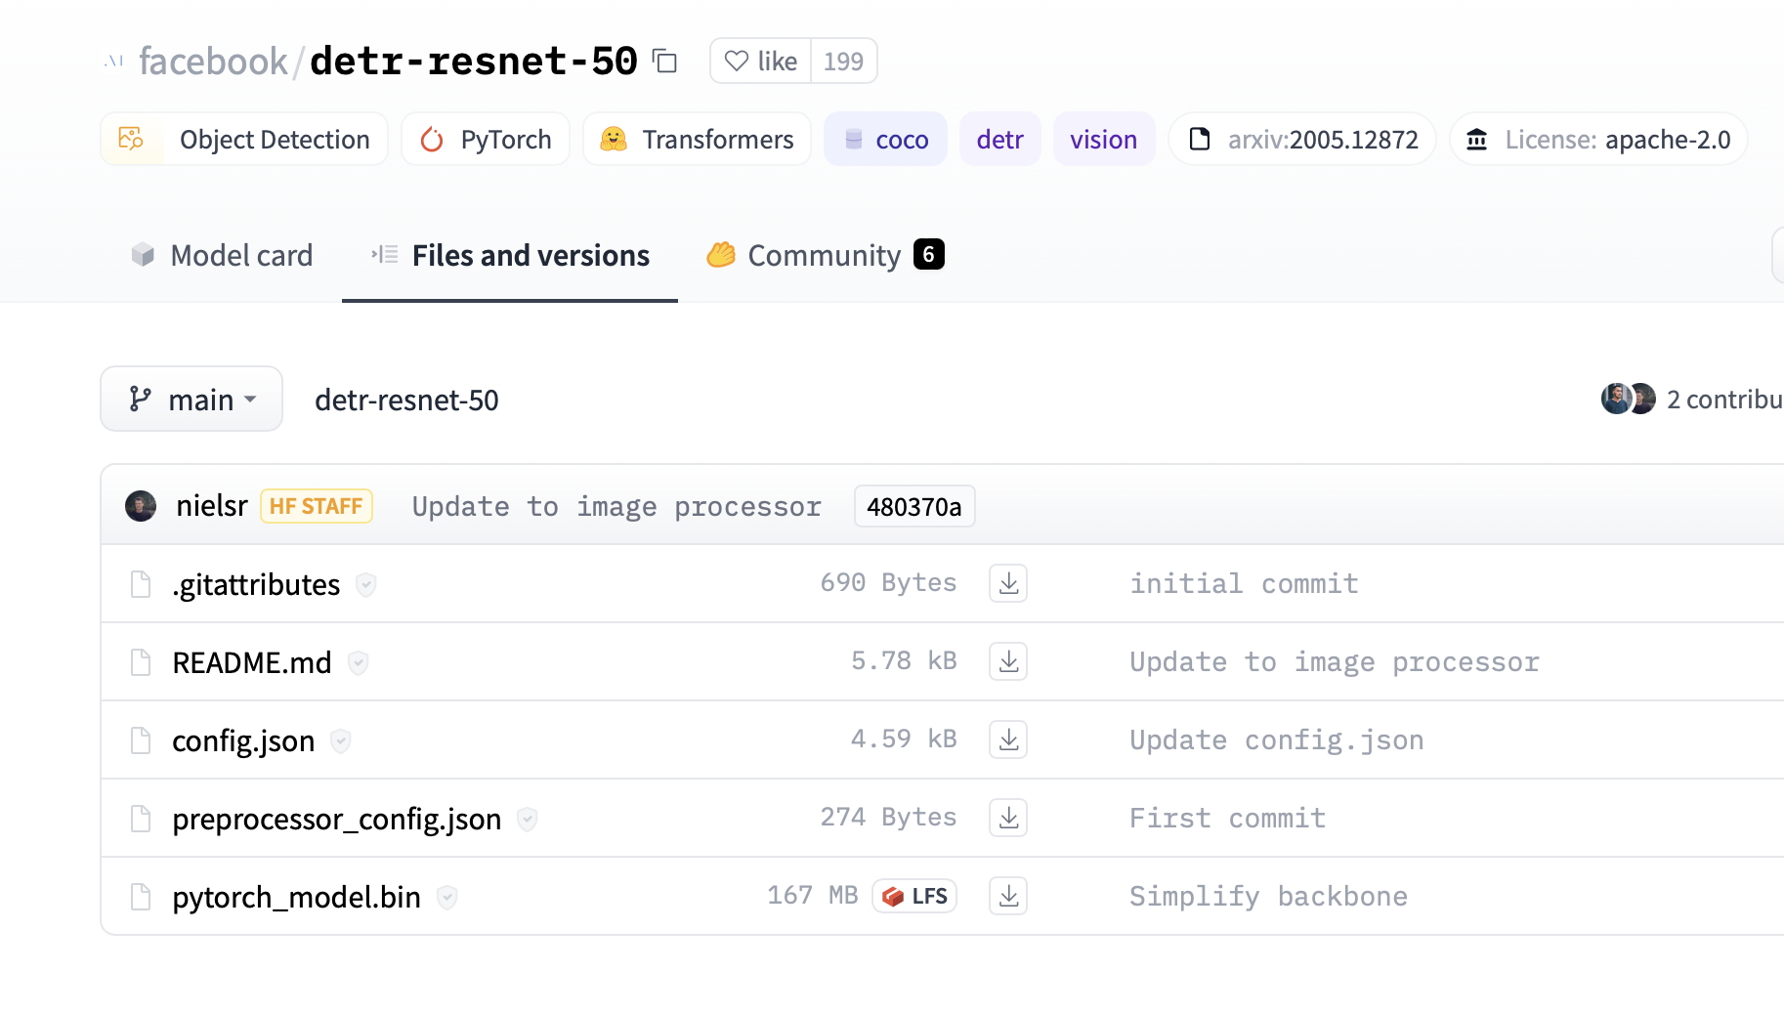The height and width of the screenshot is (1014, 1784).
Task: Click the Community discussion count badge 6
Action: (x=929, y=254)
